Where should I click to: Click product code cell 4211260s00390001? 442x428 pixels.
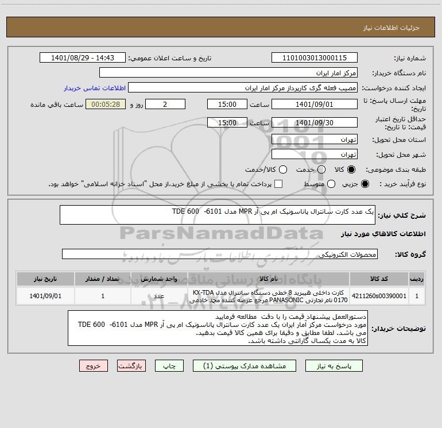379,296
